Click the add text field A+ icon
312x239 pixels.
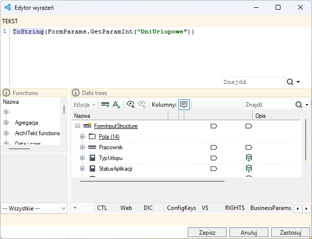tap(116, 105)
